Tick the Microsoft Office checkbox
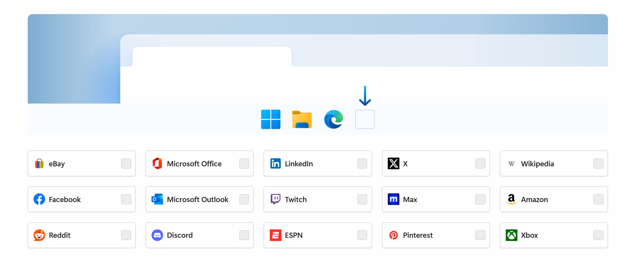Image resolution: width=626 pixels, height=276 pixels. point(244,163)
